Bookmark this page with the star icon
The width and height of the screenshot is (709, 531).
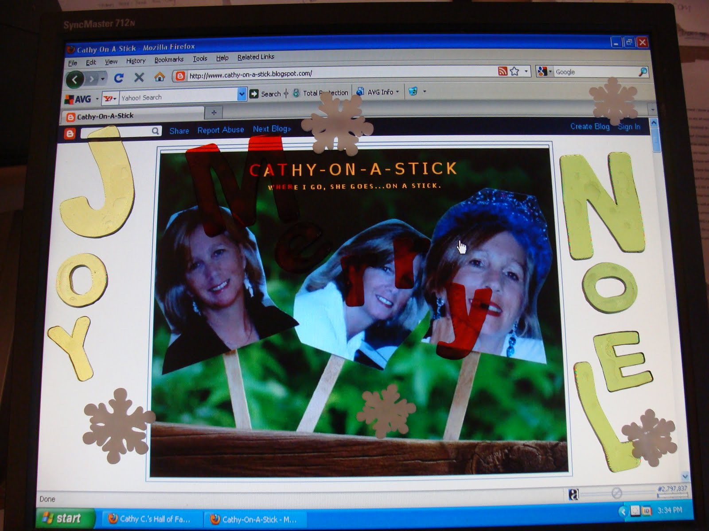pyautogui.click(x=514, y=71)
